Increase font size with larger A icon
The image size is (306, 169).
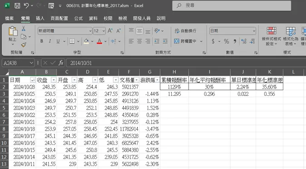click(110, 31)
